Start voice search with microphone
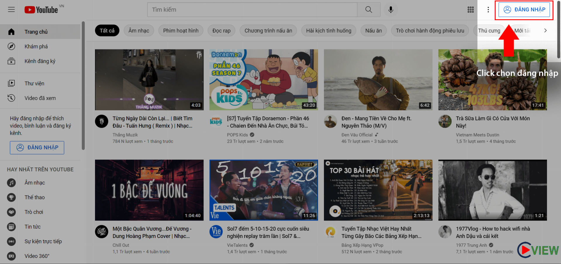Image resolution: width=561 pixels, height=264 pixels. pos(391,10)
